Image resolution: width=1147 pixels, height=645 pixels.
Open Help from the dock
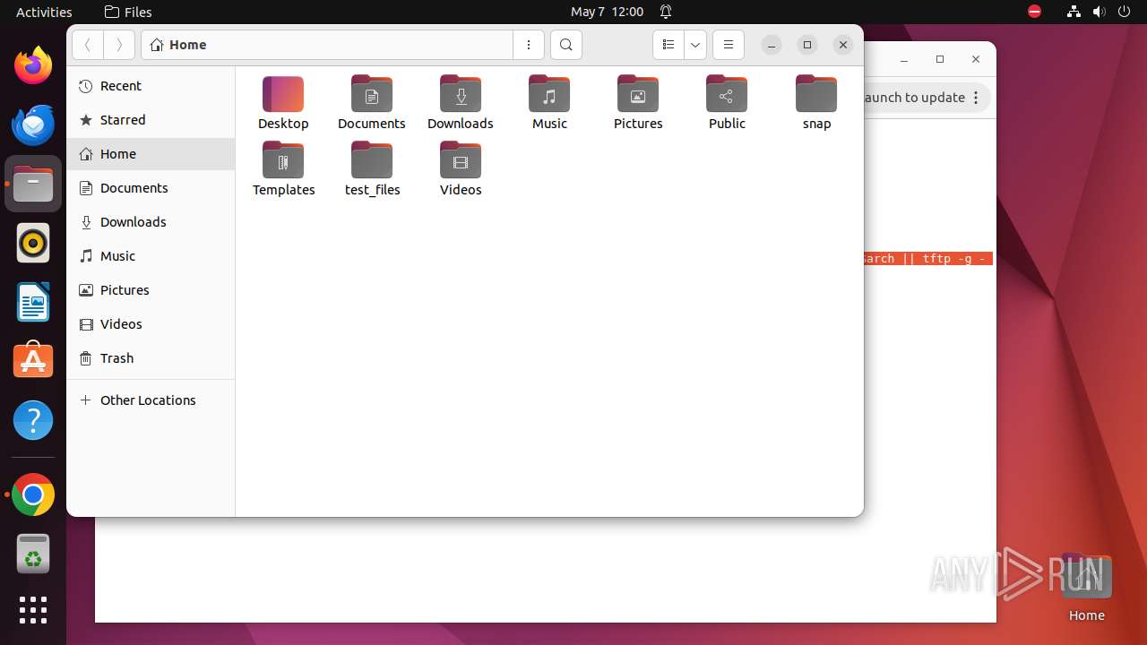tap(33, 420)
